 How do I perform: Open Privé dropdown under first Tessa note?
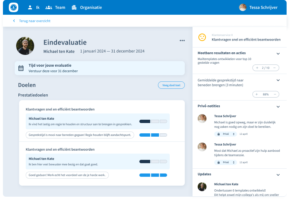click(x=226, y=134)
